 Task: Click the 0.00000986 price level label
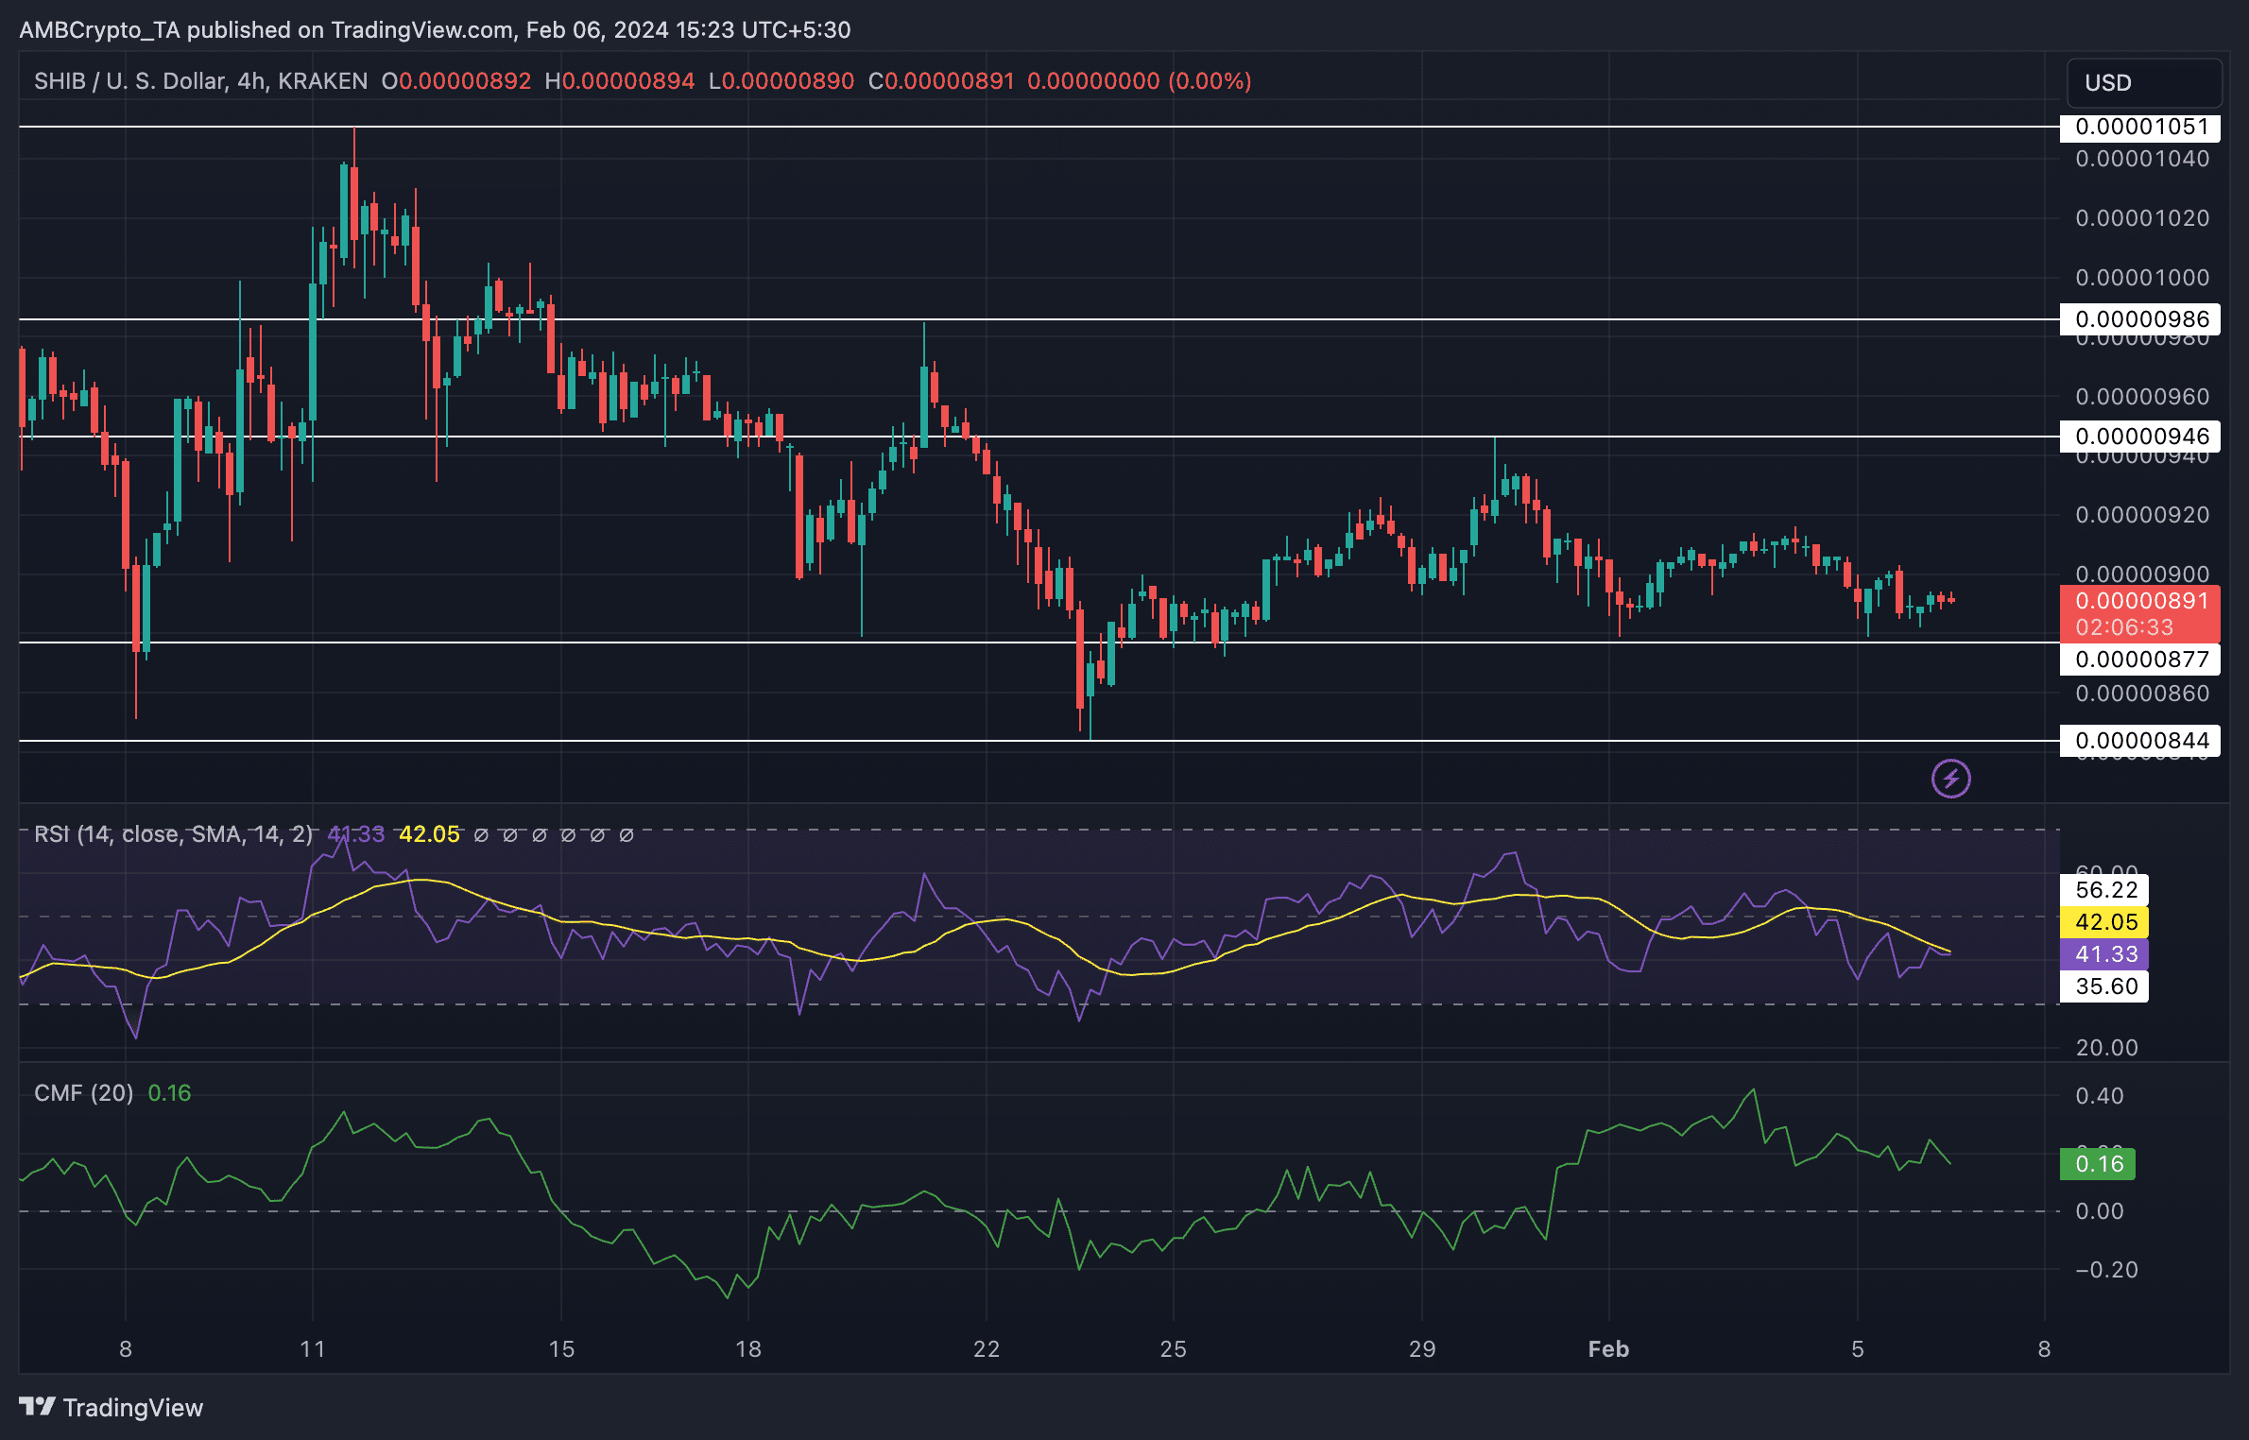click(x=2140, y=319)
